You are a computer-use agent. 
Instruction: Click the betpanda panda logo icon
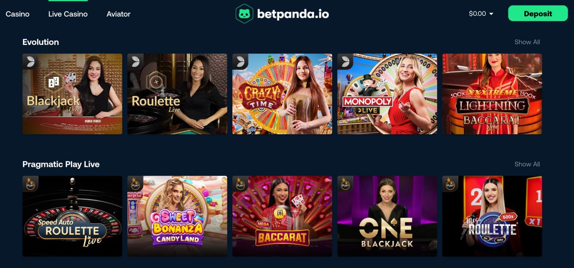244,14
